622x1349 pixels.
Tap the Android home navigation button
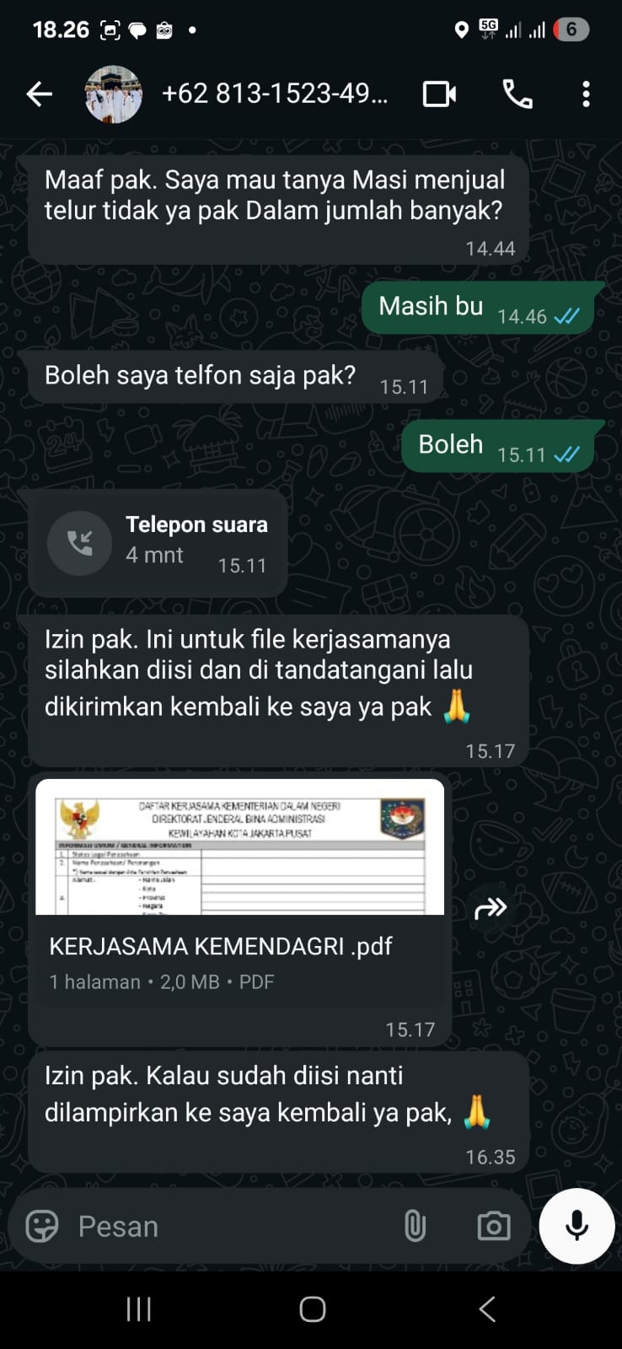[312, 1309]
